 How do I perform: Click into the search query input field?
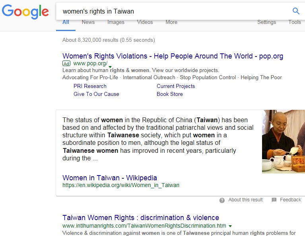tap(173, 11)
